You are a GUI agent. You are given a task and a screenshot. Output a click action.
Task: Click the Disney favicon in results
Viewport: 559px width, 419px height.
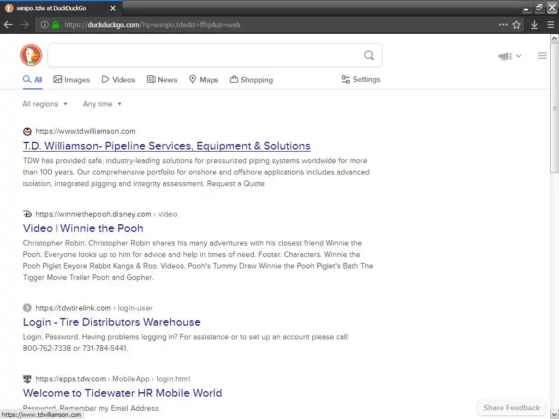point(27,214)
